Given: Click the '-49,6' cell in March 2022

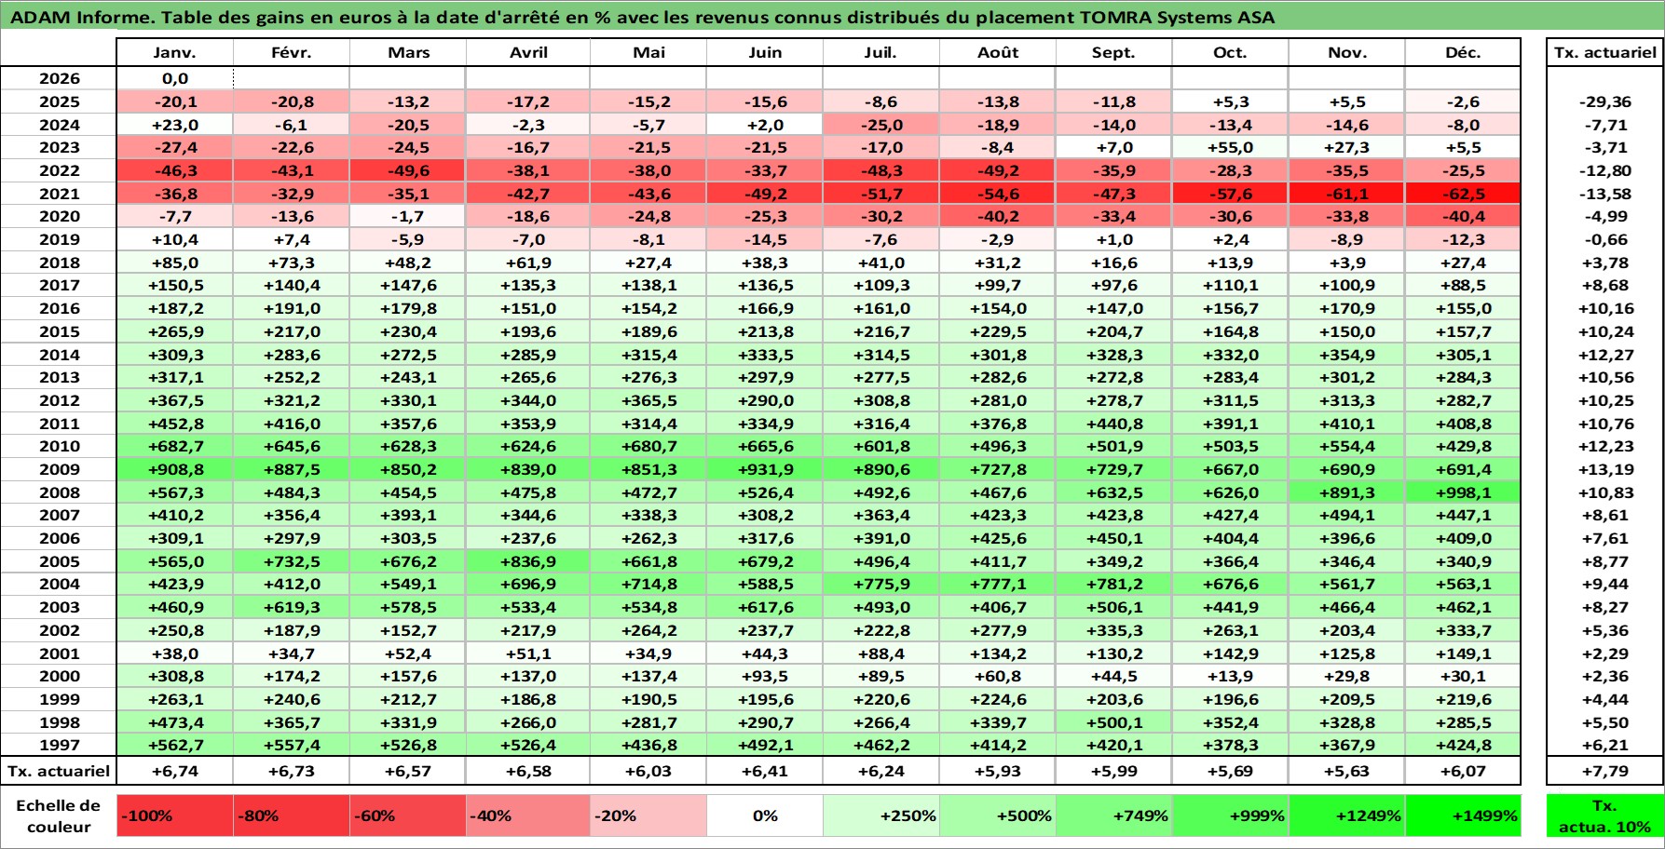Looking at the screenshot, I should tap(408, 170).
